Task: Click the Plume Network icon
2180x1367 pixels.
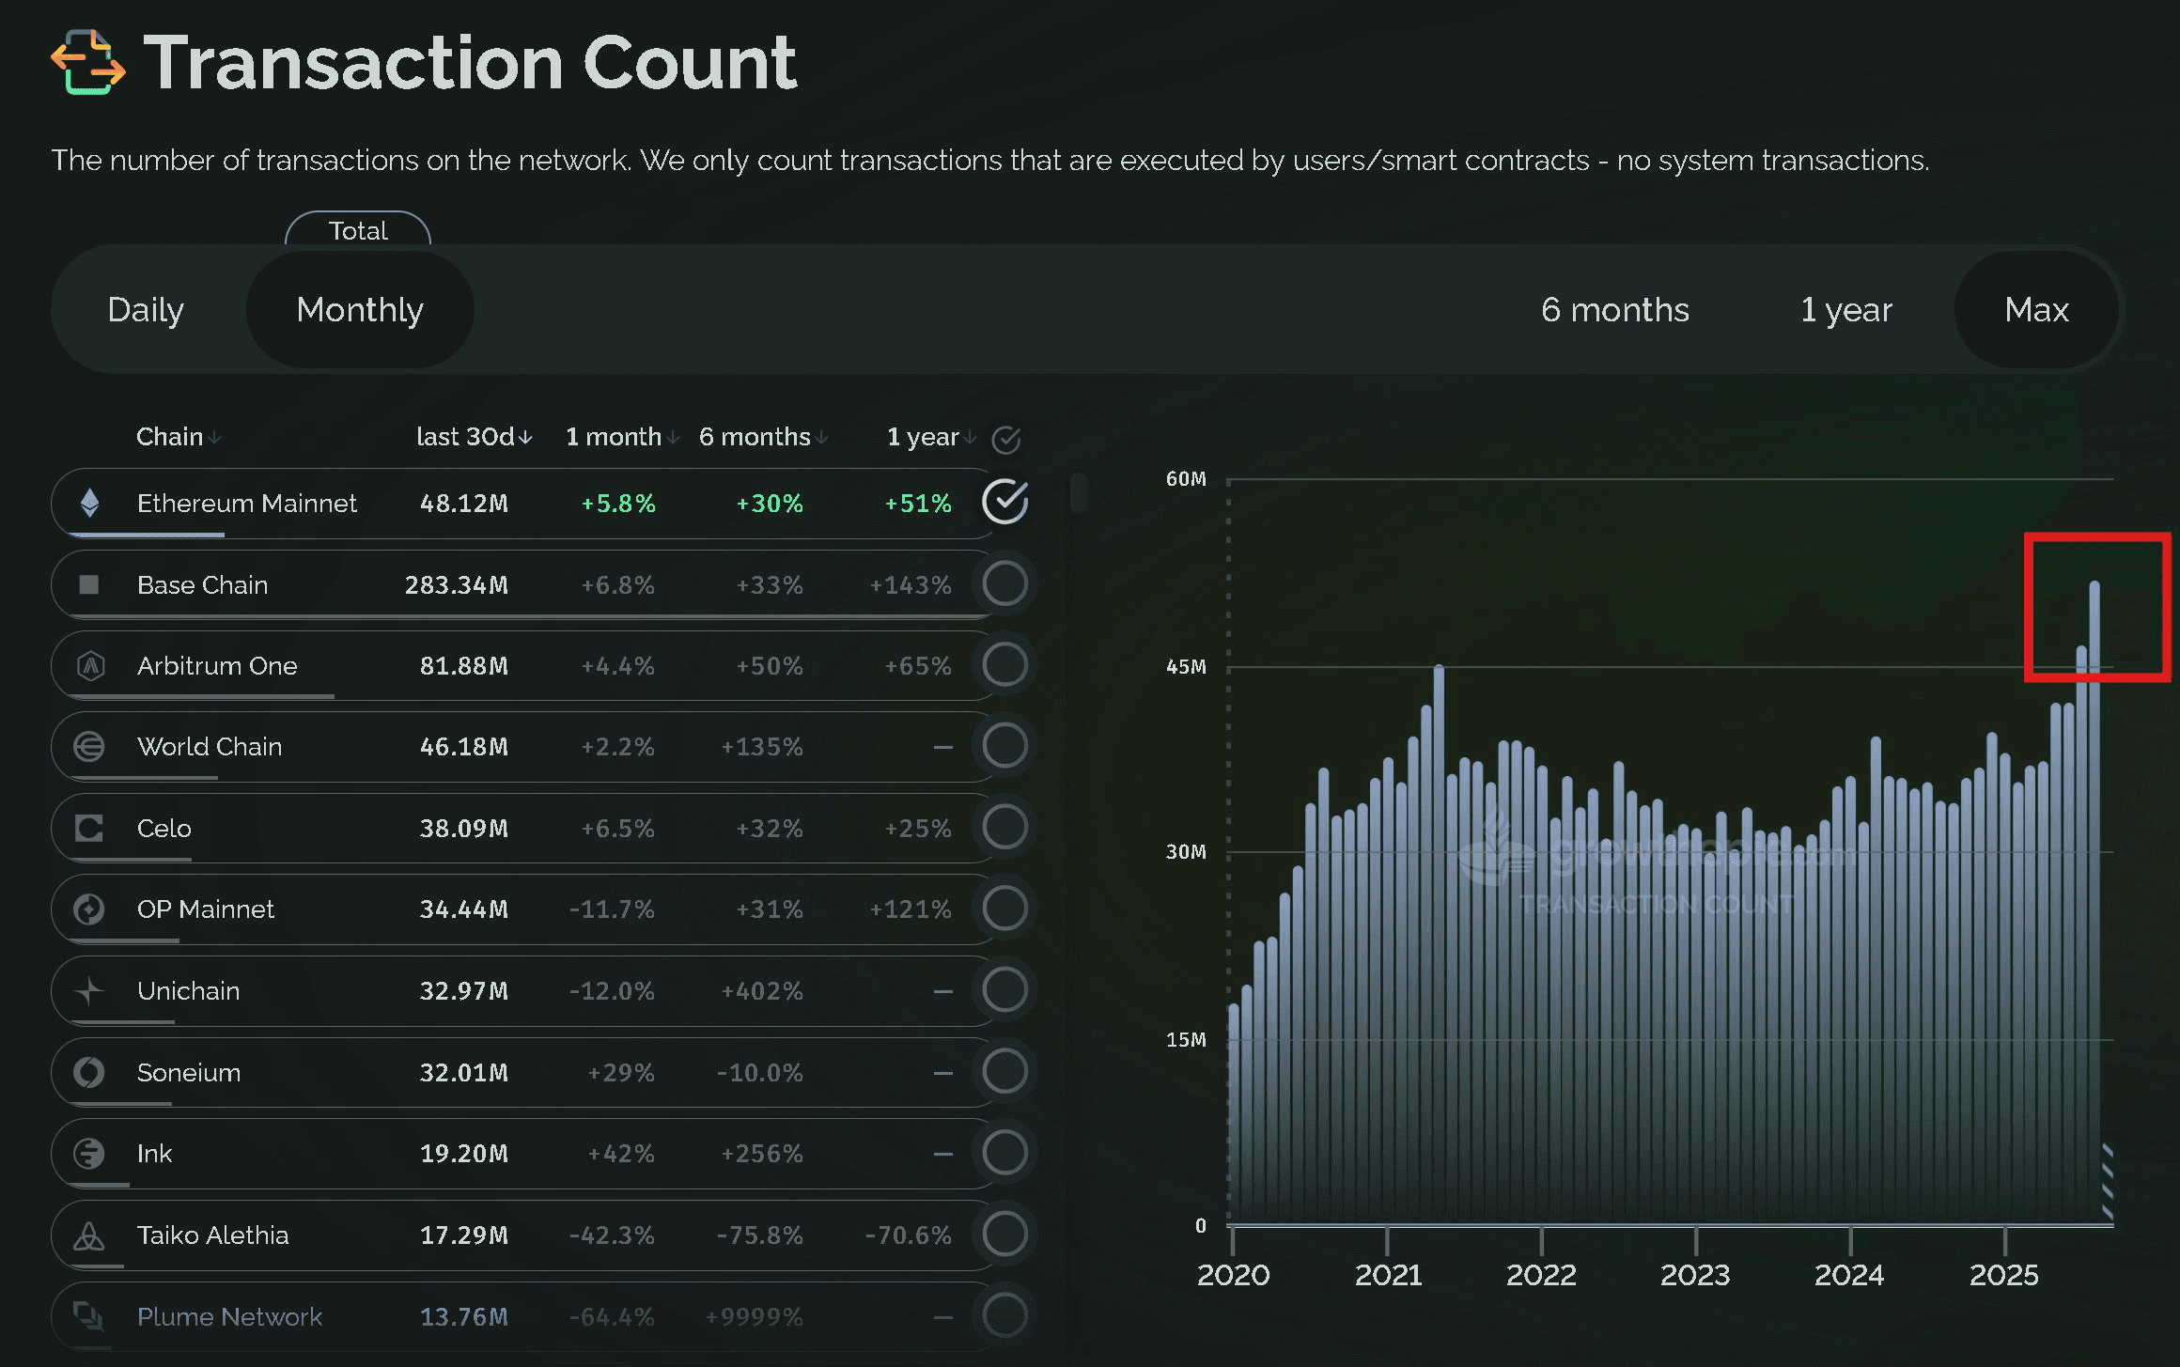Action: 89,1316
